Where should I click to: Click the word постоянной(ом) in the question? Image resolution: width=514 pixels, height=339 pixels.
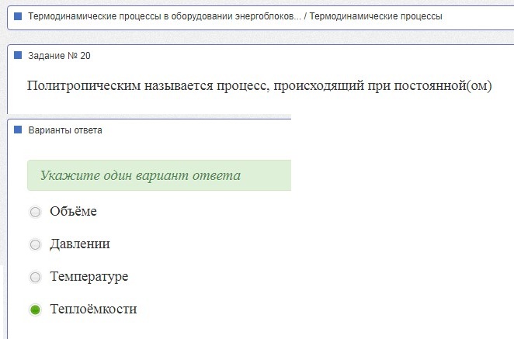(443, 86)
